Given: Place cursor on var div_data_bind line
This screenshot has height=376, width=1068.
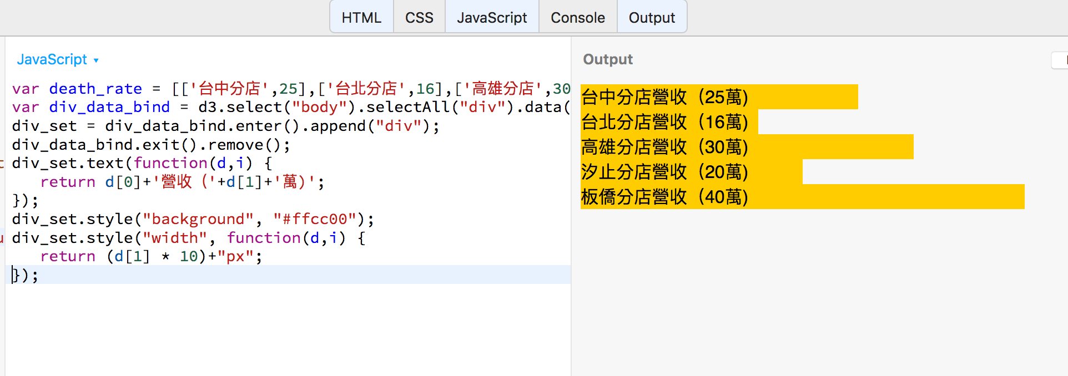Looking at the screenshot, I should [x=291, y=107].
